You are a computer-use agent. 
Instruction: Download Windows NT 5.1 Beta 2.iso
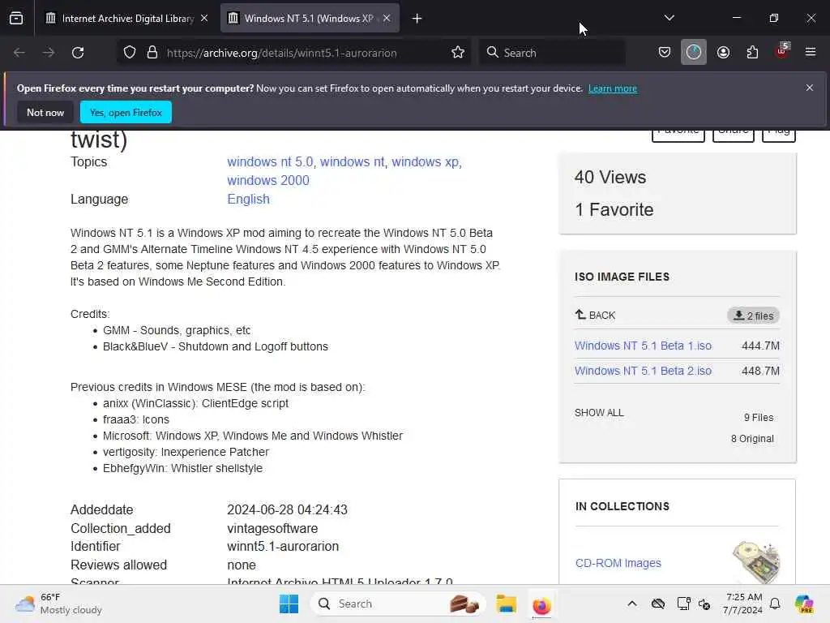(x=643, y=371)
